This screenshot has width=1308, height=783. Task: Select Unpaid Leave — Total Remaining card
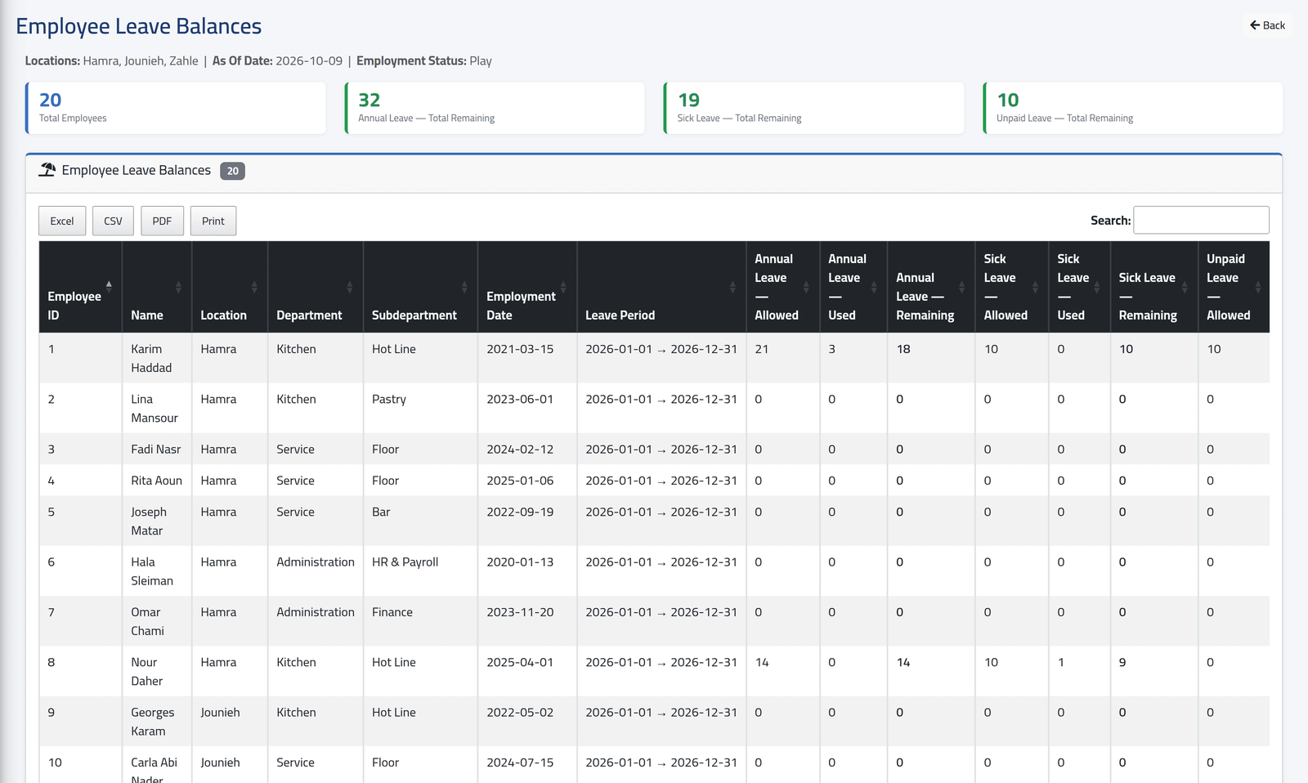[x=1133, y=108]
